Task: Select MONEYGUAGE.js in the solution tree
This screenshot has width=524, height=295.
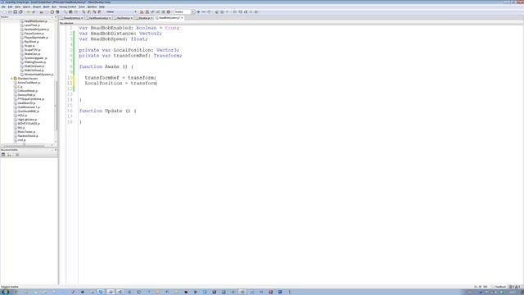Action: [x=29, y=124]
